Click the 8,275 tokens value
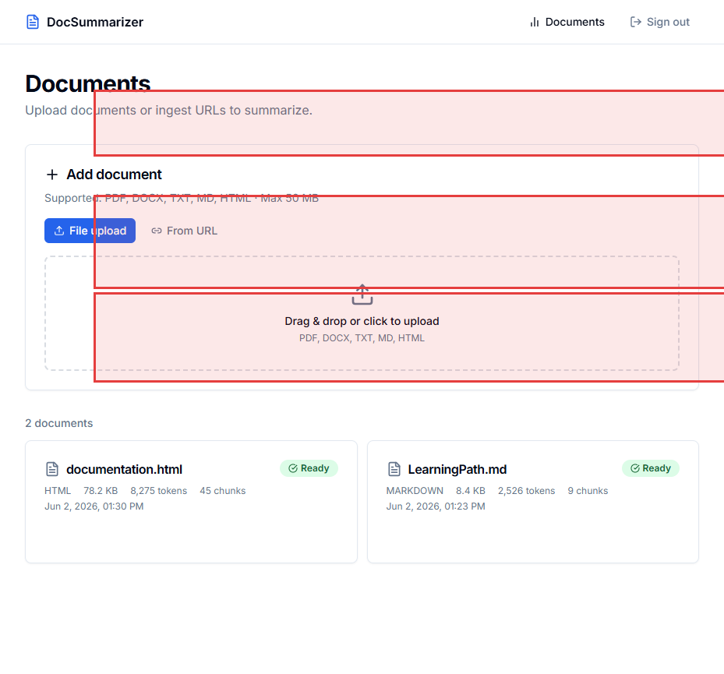Screen dimensions: 724x674 pyautogui.click(x=158, y=491)
